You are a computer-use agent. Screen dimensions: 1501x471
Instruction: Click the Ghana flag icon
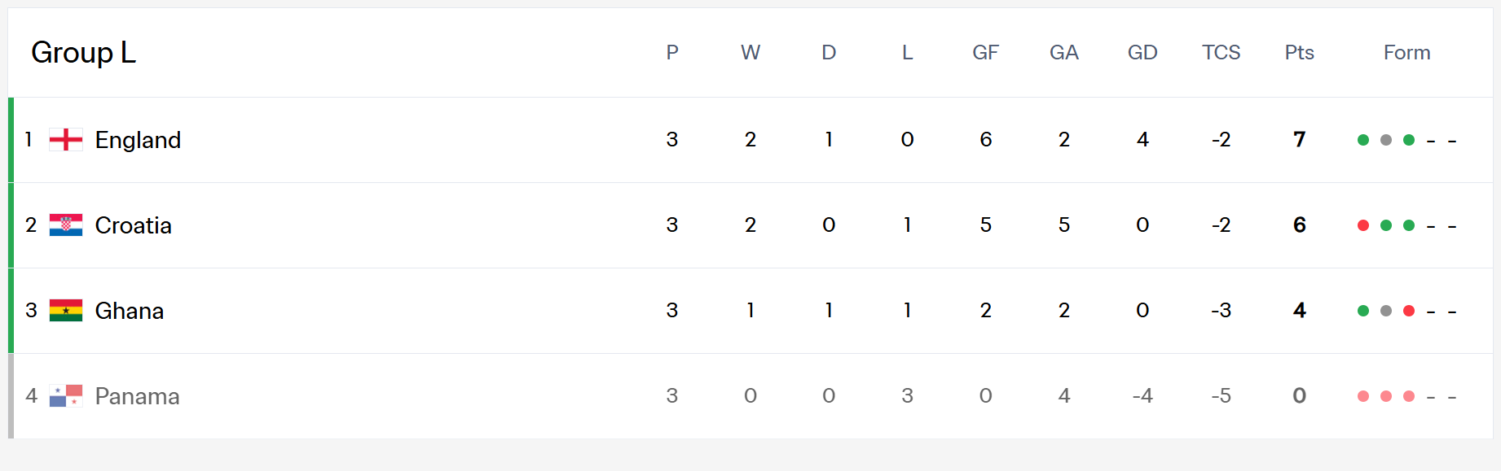[66, 311]
